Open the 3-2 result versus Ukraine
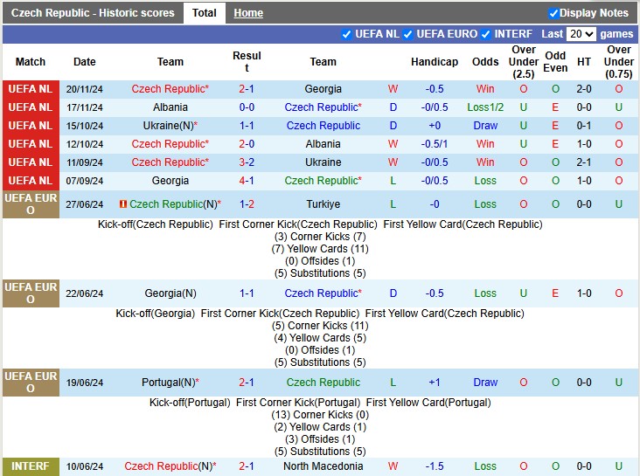Viewport: 640px width, 476px height. coord(247,162)
